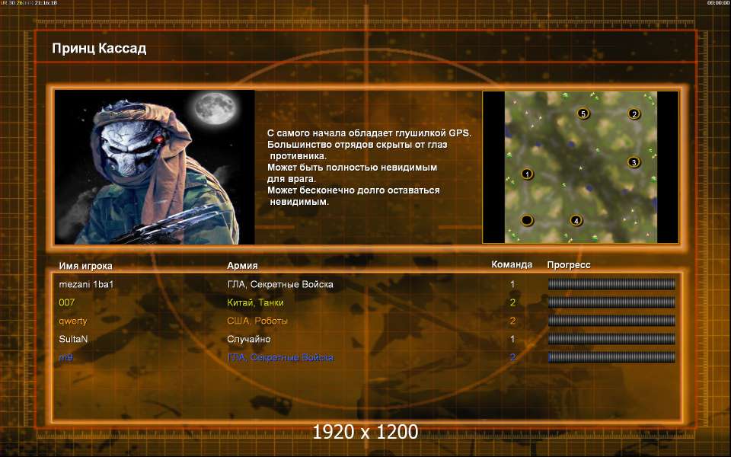Select player name 'SultaN'

point(73,339)
